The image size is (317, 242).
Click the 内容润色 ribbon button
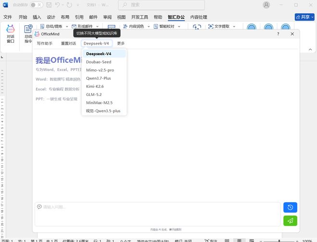[x=134, y=26]
